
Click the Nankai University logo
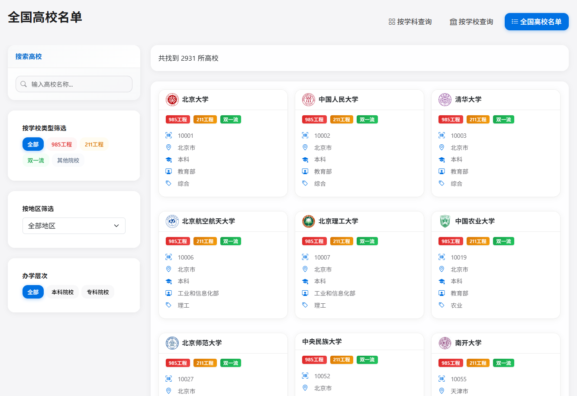[445, 343]
